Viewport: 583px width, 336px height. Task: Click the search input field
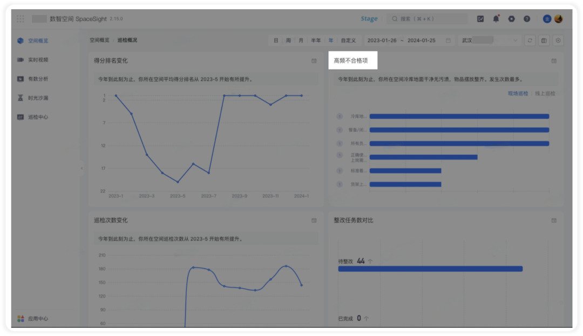(427, 18)
